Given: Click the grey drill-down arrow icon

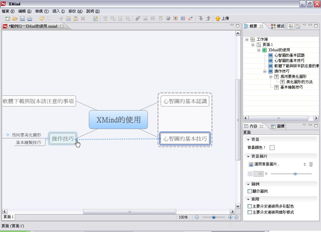Looking at the screenshot, I should 201,18.
